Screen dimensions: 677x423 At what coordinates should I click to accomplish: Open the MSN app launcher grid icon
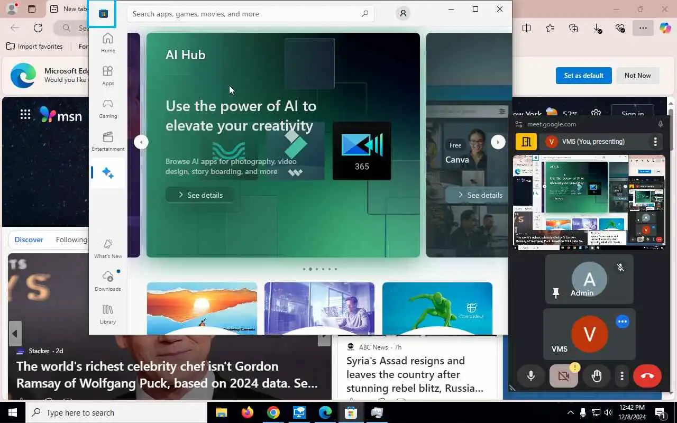[25, 114]
